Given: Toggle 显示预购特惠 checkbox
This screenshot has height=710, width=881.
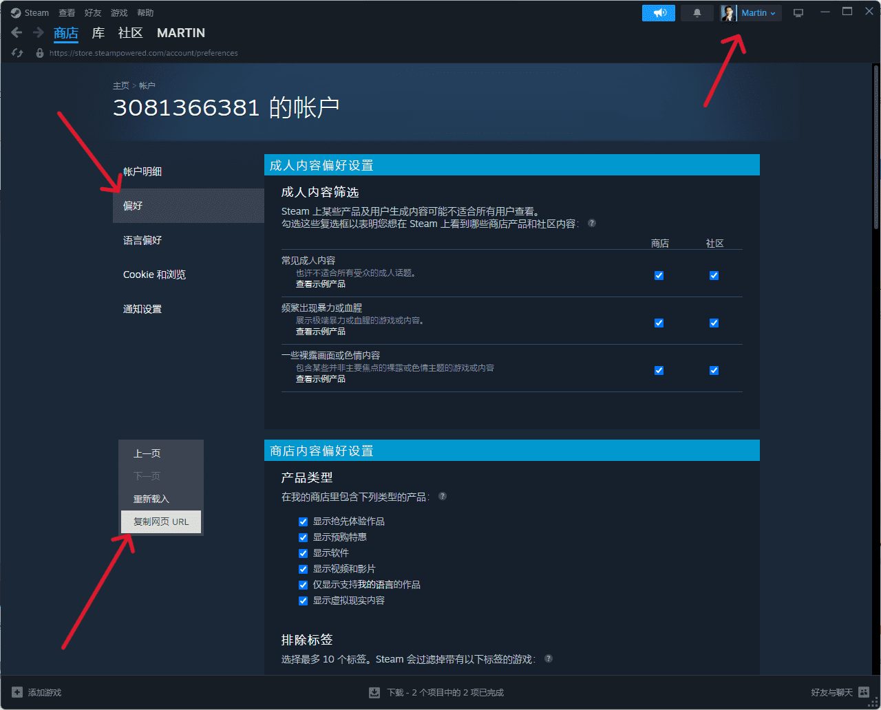Looking at the screenshot, I should [303, 537].
